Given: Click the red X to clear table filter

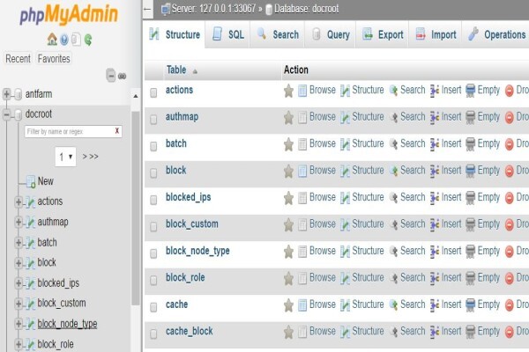Looking at the screenshot, I should point(117,131).
